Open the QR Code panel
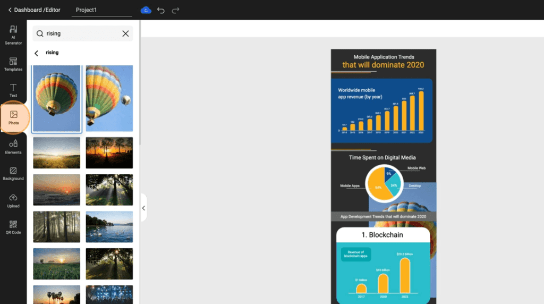Screen dimensions: 544x304 pyautogui.click(x=13, y=227)
